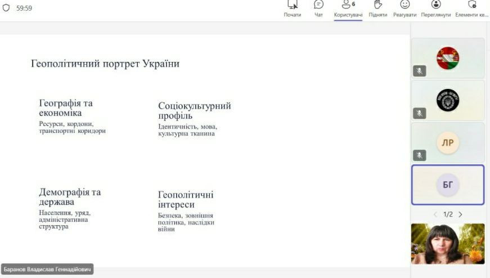Click the woman's video thumbnail

448,244
